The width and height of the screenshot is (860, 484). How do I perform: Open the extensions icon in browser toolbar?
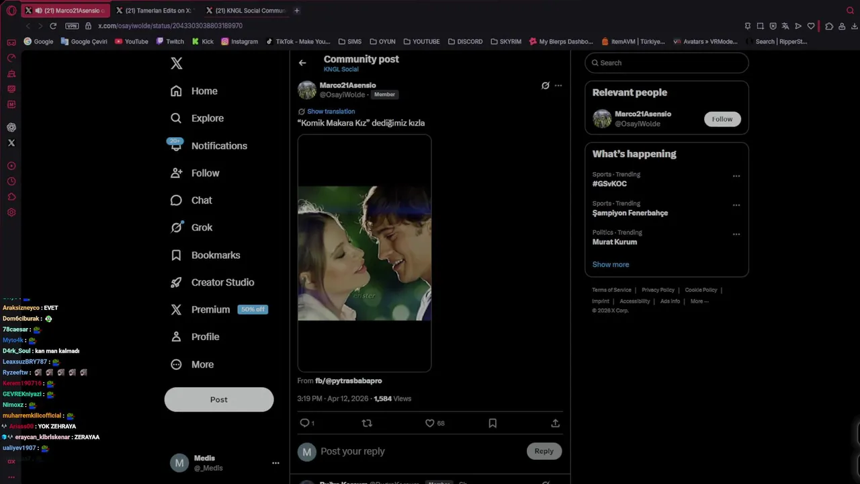pyautogui.click(x=829, y=26)
